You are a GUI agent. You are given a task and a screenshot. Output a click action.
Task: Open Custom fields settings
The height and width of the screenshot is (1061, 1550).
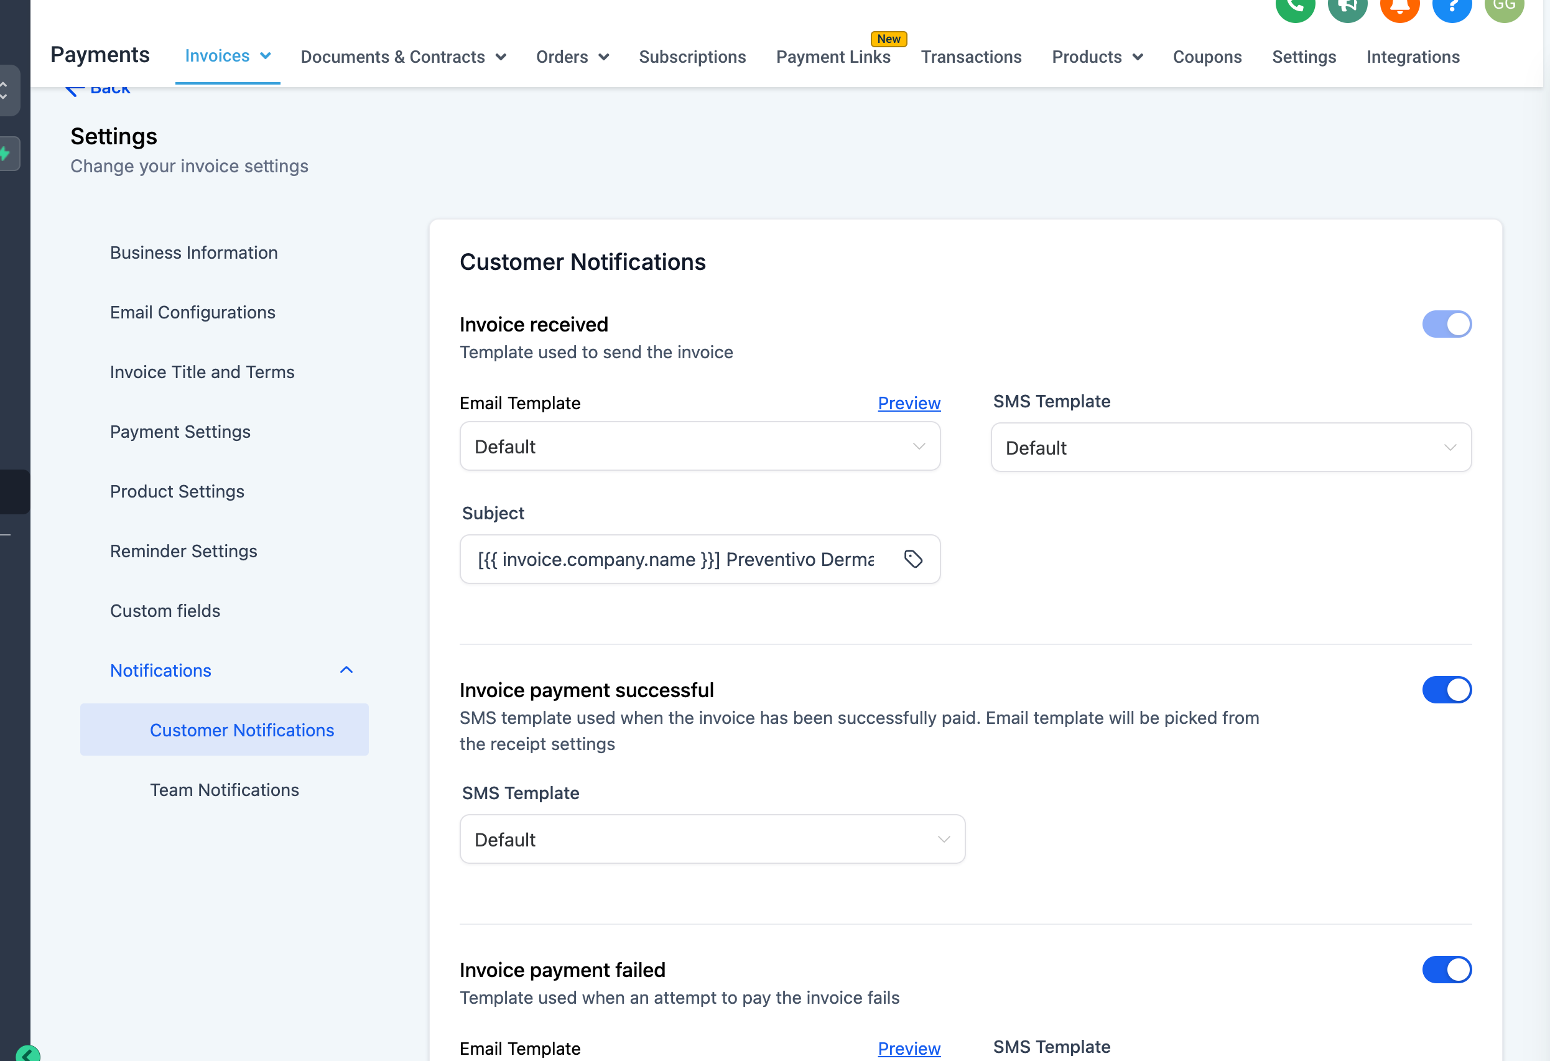coord(165,611)
